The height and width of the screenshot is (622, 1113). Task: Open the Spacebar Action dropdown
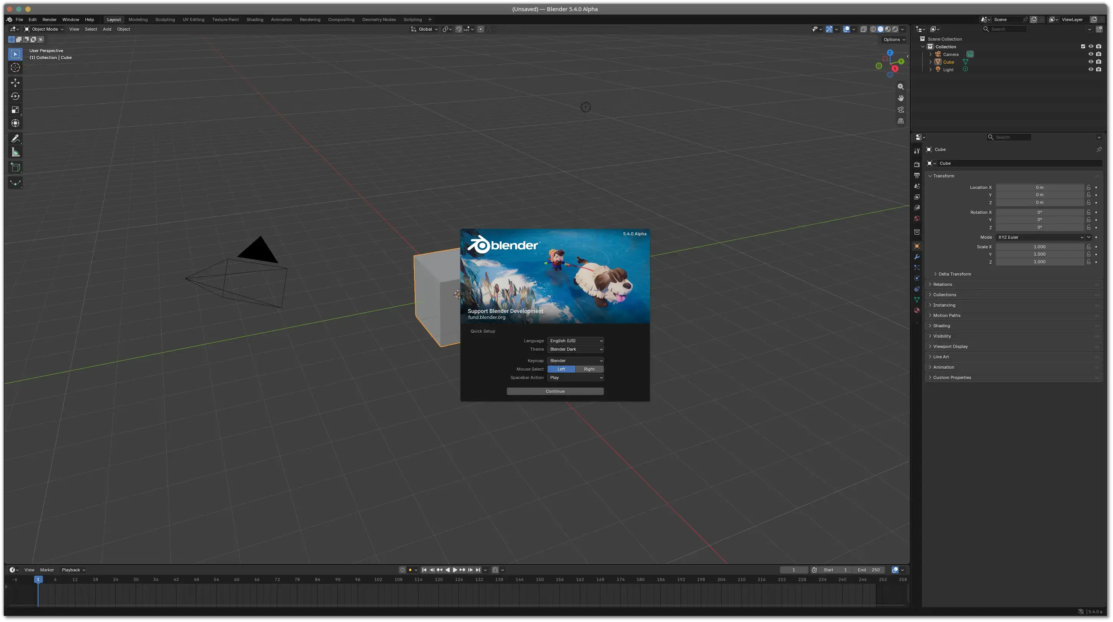coord(576,378)
